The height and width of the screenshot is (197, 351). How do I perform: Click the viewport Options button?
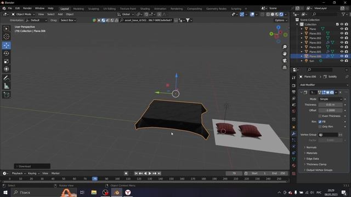tap(281, 20)
